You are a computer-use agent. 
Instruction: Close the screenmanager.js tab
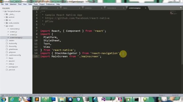coord(146,8)
